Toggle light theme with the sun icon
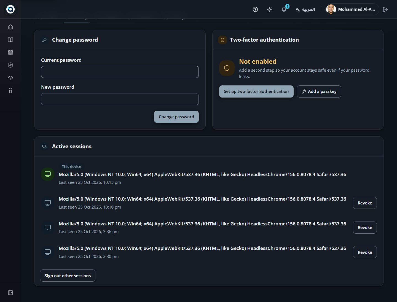The height and width of the screenshot is (302, 397). coord(270,9)
